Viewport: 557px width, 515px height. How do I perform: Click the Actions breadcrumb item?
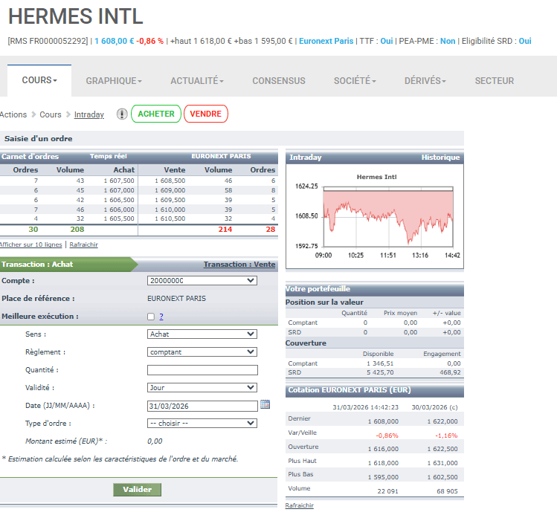(13, 114)
